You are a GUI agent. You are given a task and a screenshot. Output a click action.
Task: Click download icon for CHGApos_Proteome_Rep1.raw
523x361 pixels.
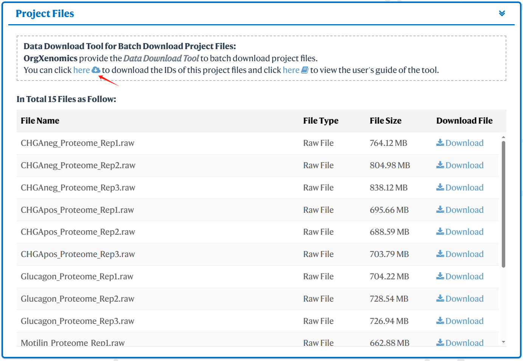coord(440,209)
